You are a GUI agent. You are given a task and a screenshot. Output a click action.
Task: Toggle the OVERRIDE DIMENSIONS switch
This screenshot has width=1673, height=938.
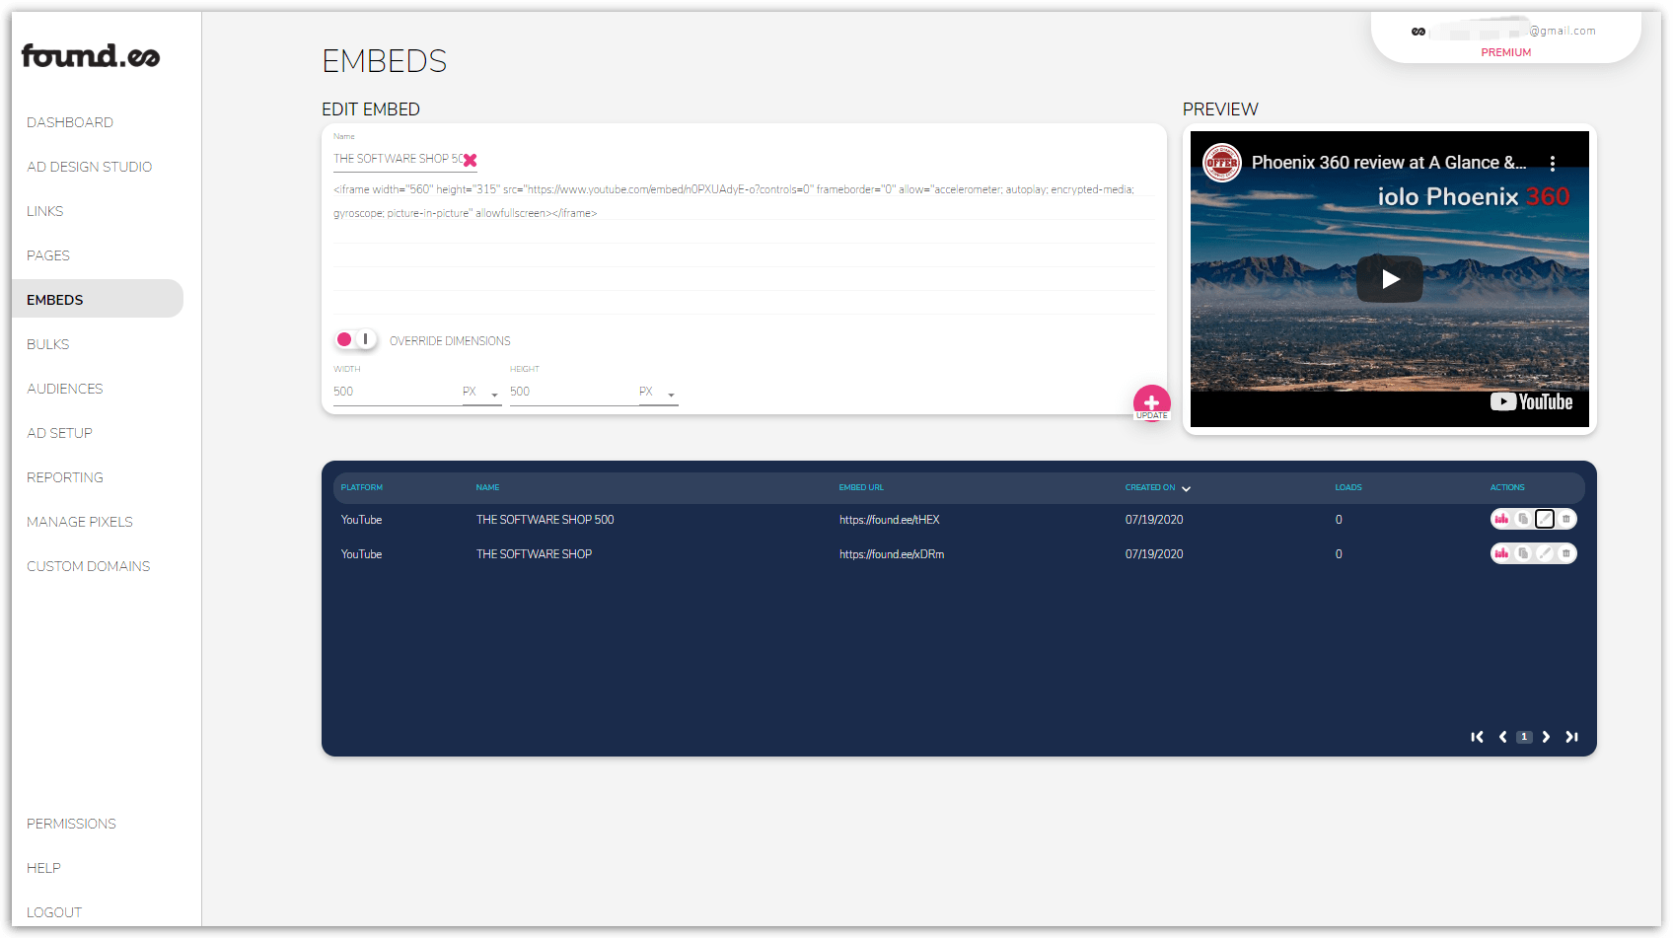click(x=355, y=338)
